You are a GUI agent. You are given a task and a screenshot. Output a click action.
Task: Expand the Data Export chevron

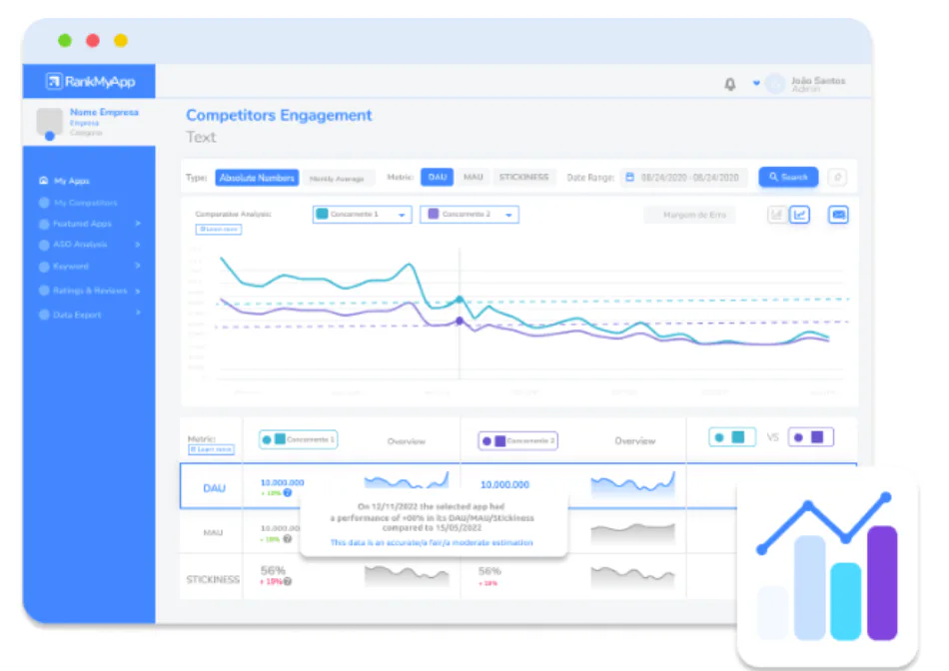coord(138,313)
